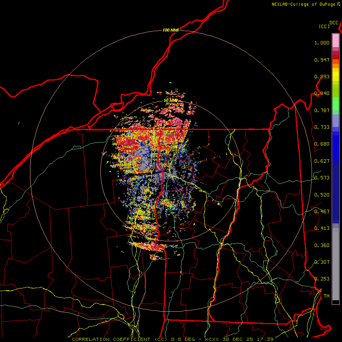This screenshot has height=342, width=342.
Task: Click the 0.680 scale value
Action: pyautogui.click(x=322, y=144)
